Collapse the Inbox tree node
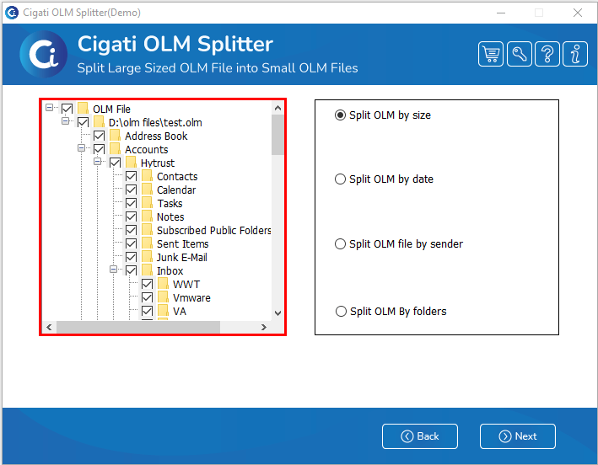Screen dimensions: 598x465 pos(113,270)
